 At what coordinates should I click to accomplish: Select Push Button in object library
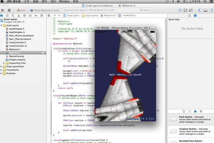[x=191, y=120]
